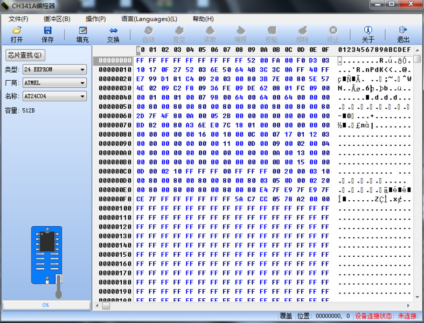Screen dimensions: 424x323
Task: Open the 语言(Languages)(L) menu
Action: [x=149, y=19]
